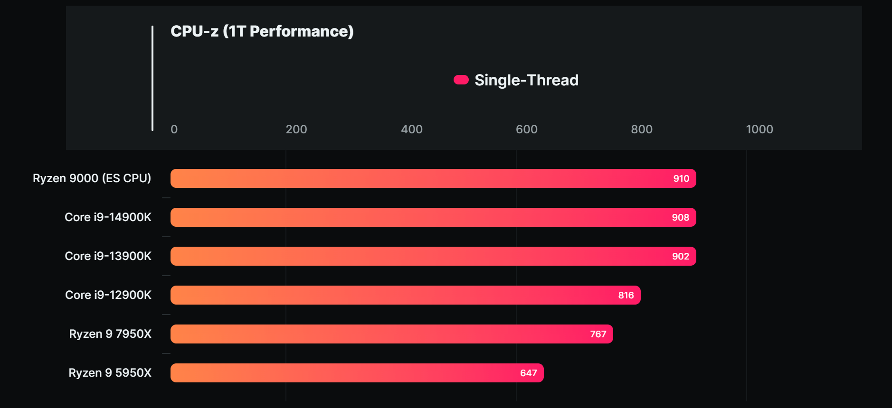Viewport: 892px width, 408px height.
Task: Click the 816 score value
Action: click(x=626, y=296)
